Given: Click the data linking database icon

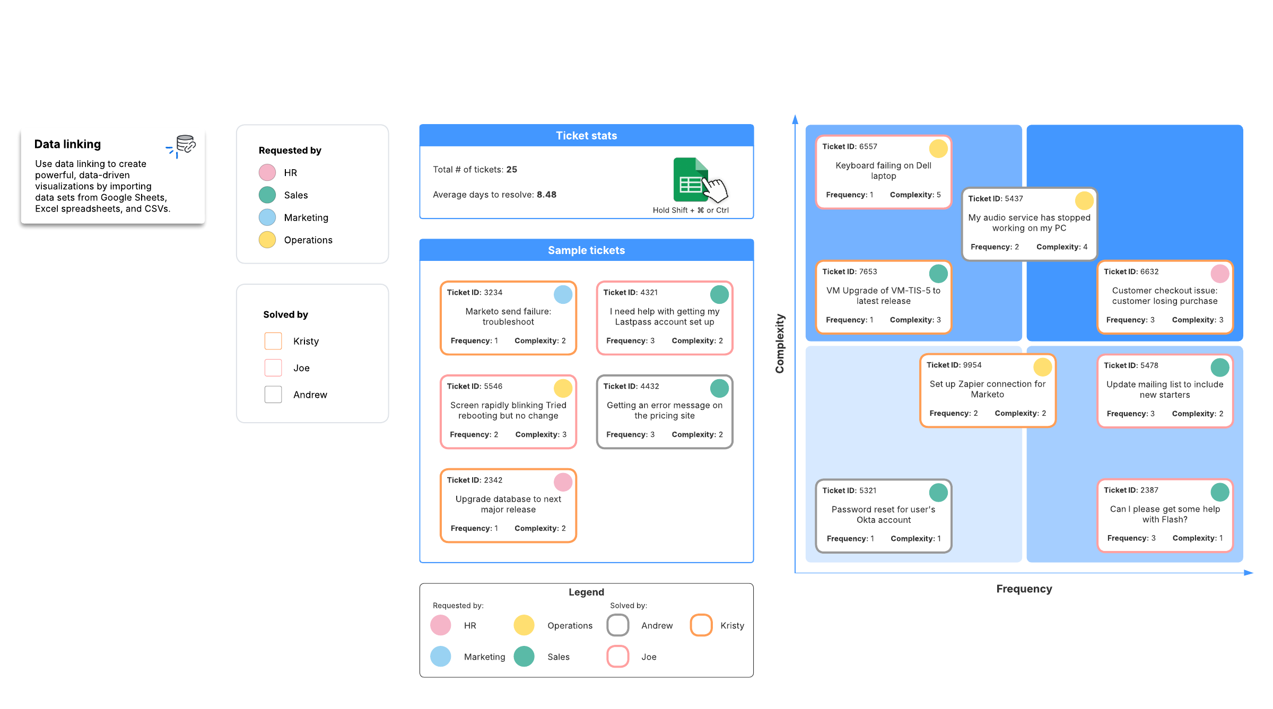Looking at the screenshot, I should [x=185, y=144].
